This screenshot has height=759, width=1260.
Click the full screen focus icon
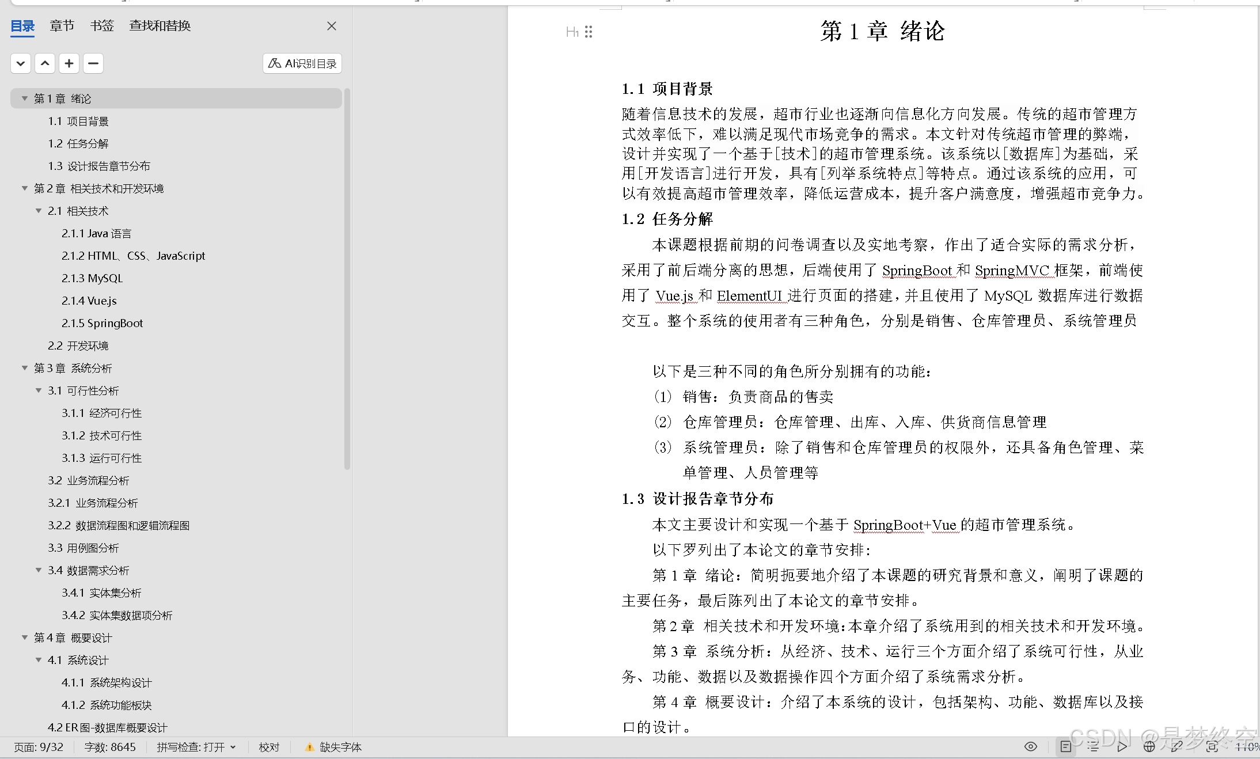tap(1212, 747)
